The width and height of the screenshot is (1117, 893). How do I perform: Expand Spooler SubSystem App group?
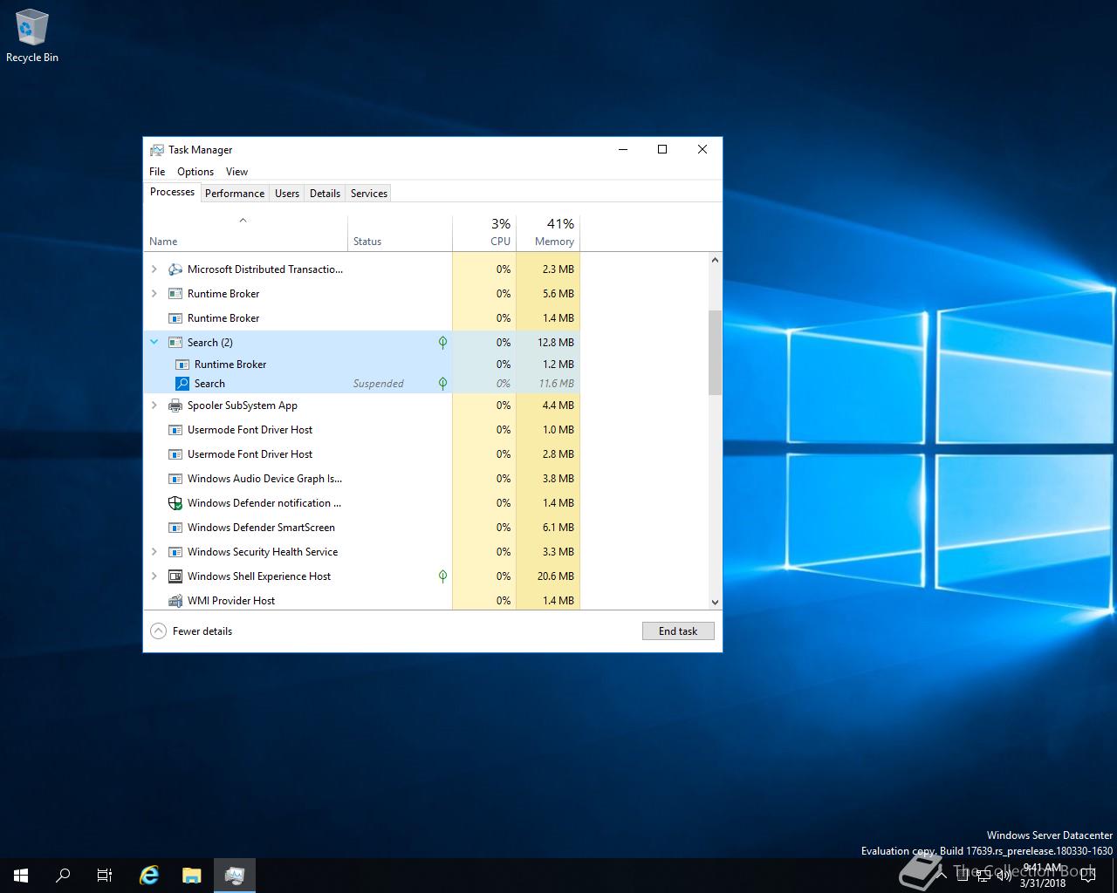(x=154, y=406)
